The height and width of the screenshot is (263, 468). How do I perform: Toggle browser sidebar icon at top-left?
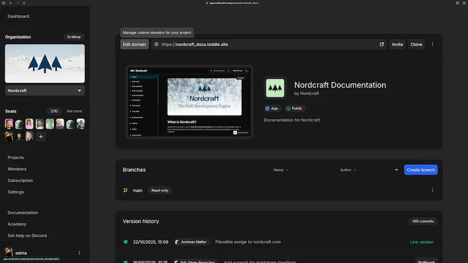[4, 3]
